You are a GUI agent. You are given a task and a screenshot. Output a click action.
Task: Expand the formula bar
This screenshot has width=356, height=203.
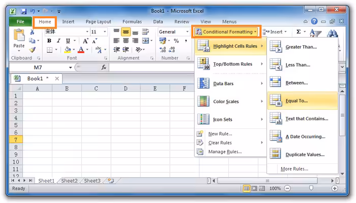(342, 67)
